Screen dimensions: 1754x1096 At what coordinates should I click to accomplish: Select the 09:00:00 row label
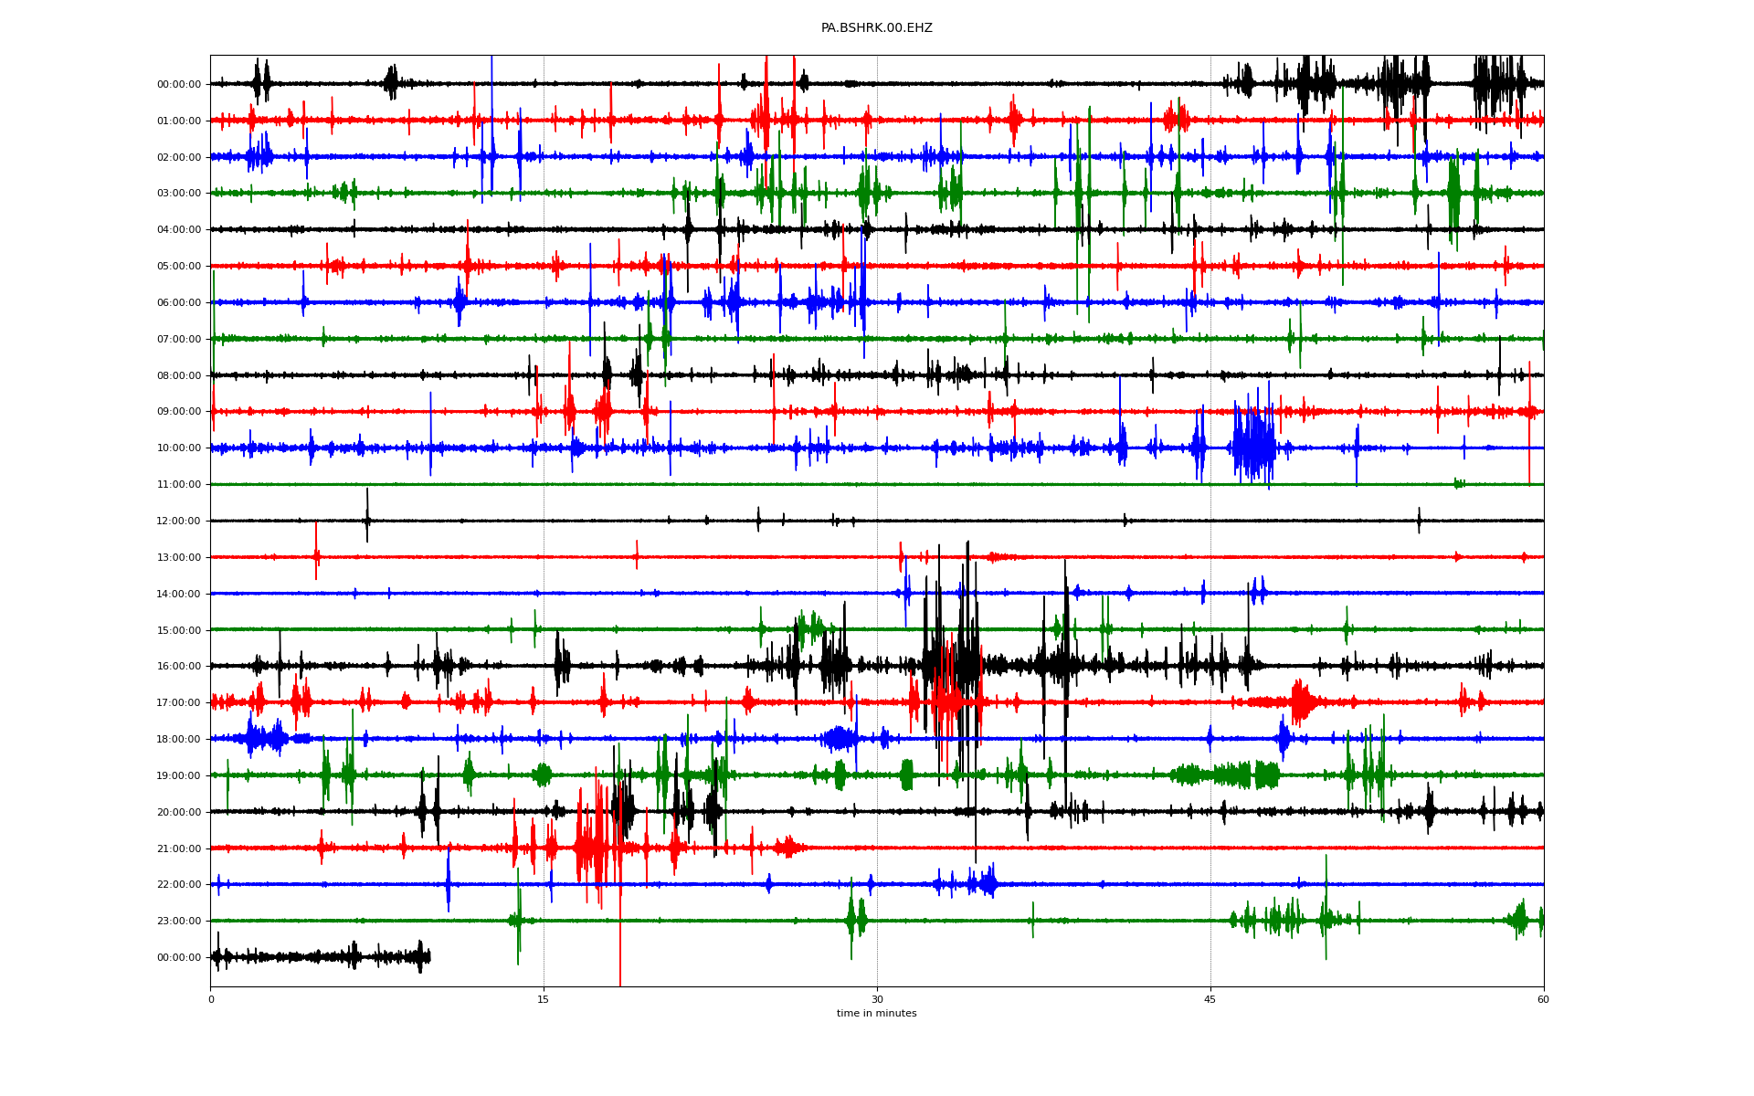point(179,412)
